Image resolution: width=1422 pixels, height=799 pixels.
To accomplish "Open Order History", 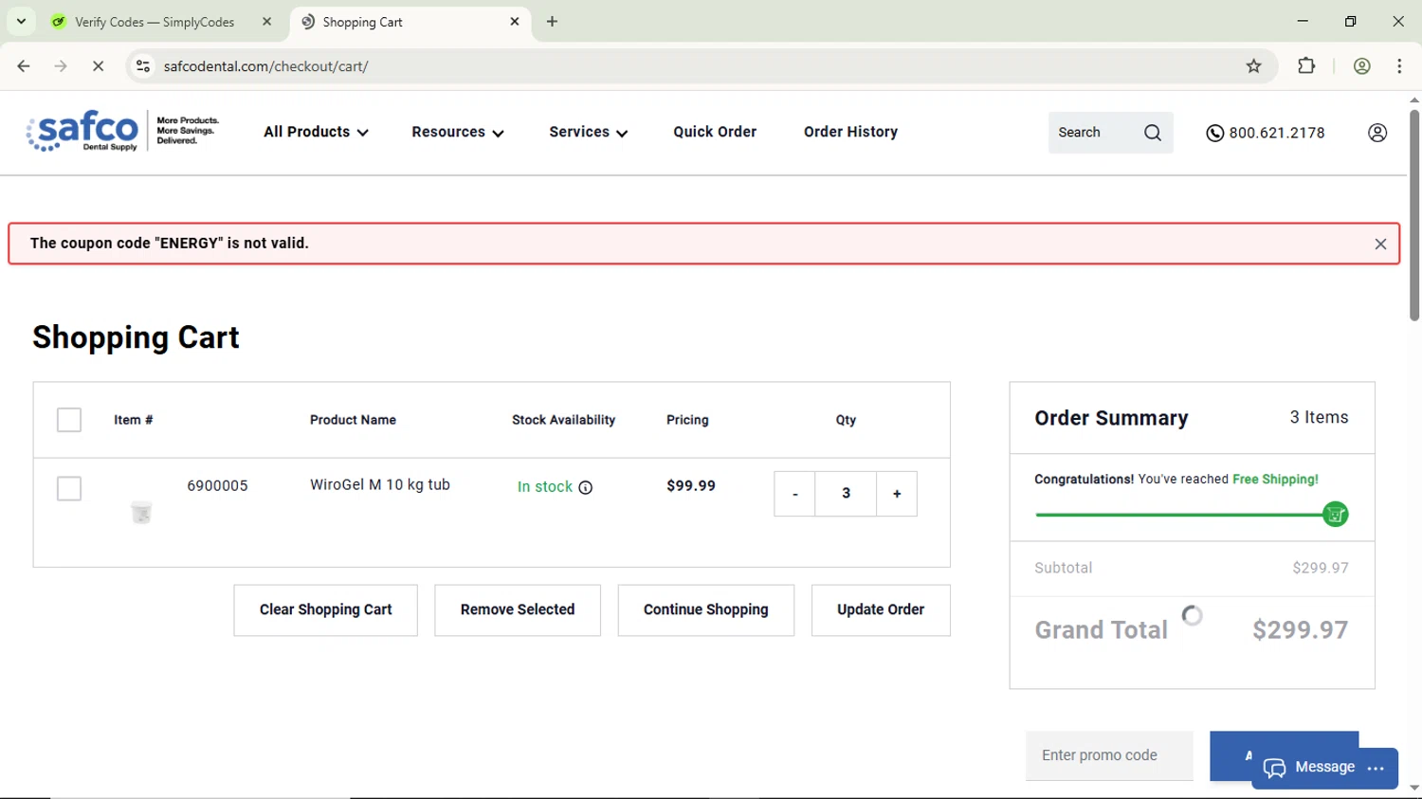I will [x=850, y=133].
